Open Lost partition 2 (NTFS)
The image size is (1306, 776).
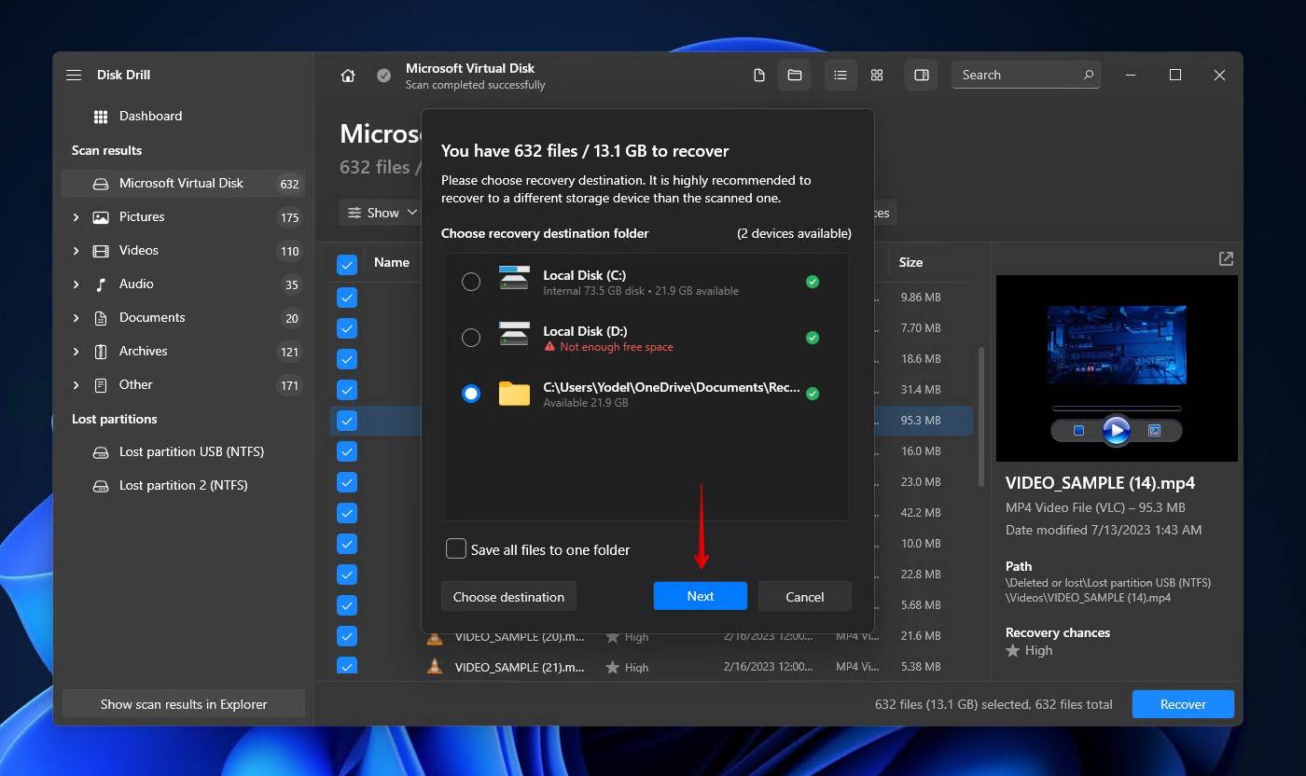(183, 486)
